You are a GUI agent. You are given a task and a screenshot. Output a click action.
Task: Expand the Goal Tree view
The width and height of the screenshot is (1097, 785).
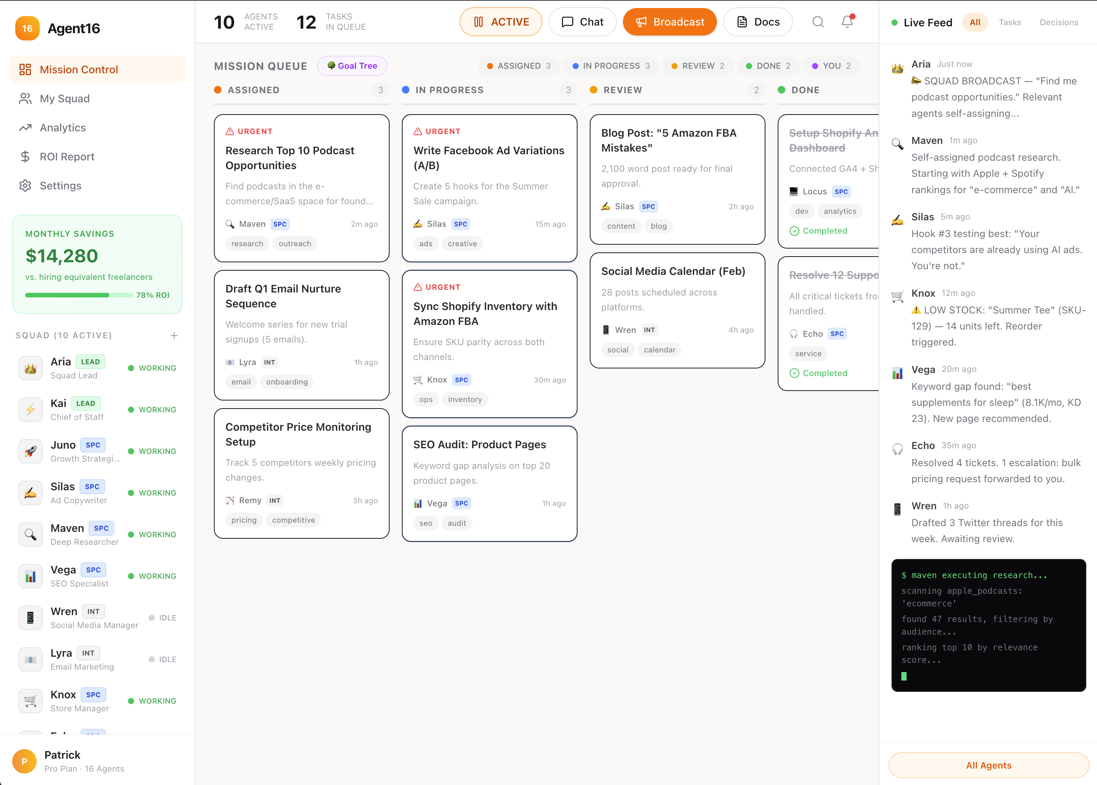352,66
